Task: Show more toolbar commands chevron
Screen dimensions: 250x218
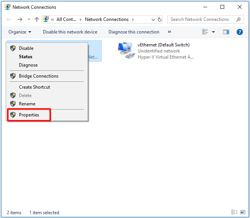Action: pos(169,32)
